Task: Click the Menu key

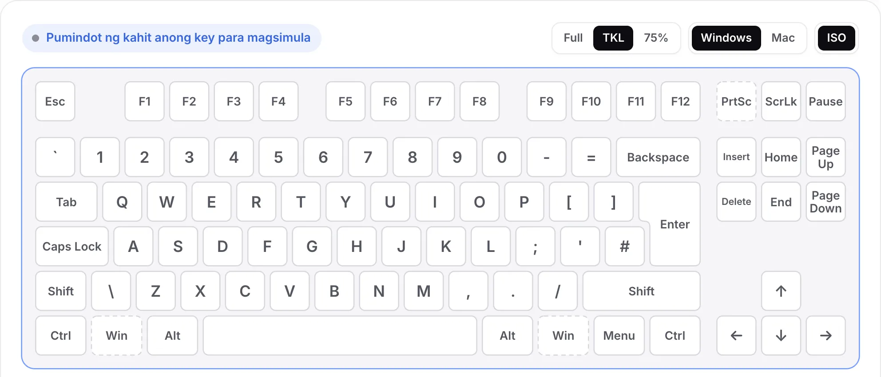Action: click(619, 335)
